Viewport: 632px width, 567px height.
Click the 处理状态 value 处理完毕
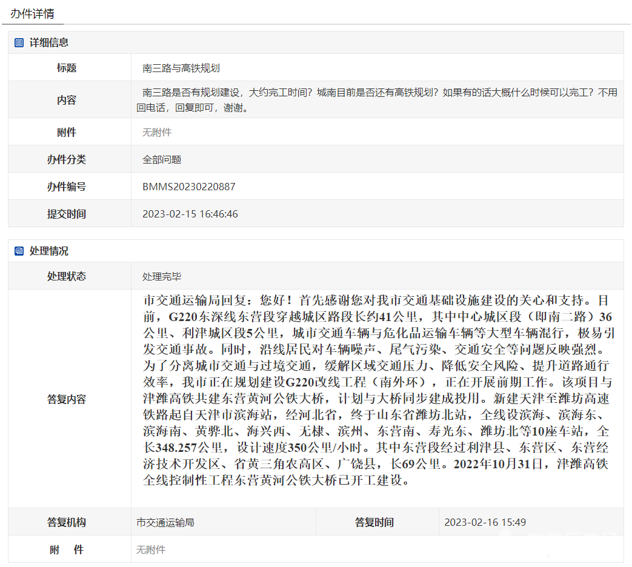pyautogui.click(x=162, y=277)
